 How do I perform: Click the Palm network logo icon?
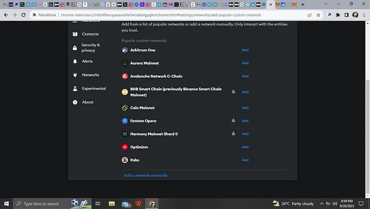point(125,160)
